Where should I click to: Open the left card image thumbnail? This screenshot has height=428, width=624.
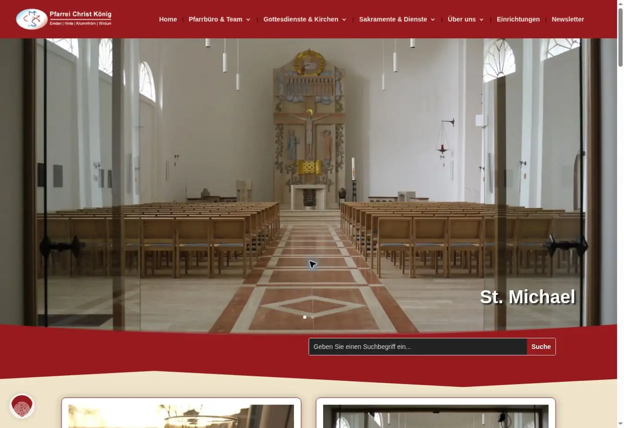(x=181, y=416)
